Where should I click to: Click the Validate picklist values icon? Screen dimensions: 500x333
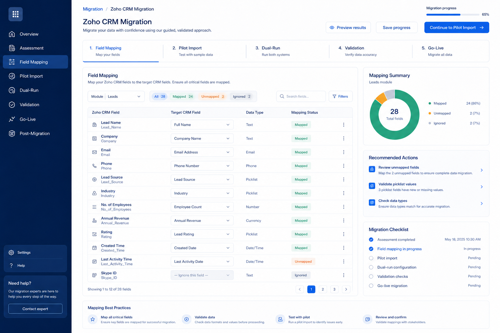pyautogui.click(x=372, y=186)
